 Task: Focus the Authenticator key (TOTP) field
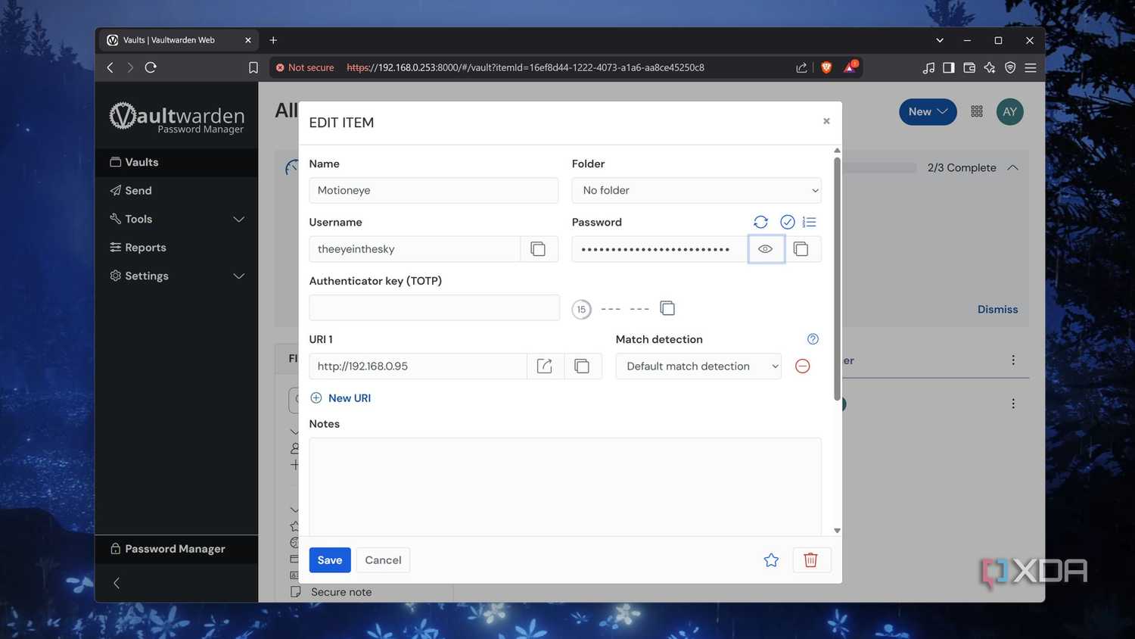coord(434,308)
